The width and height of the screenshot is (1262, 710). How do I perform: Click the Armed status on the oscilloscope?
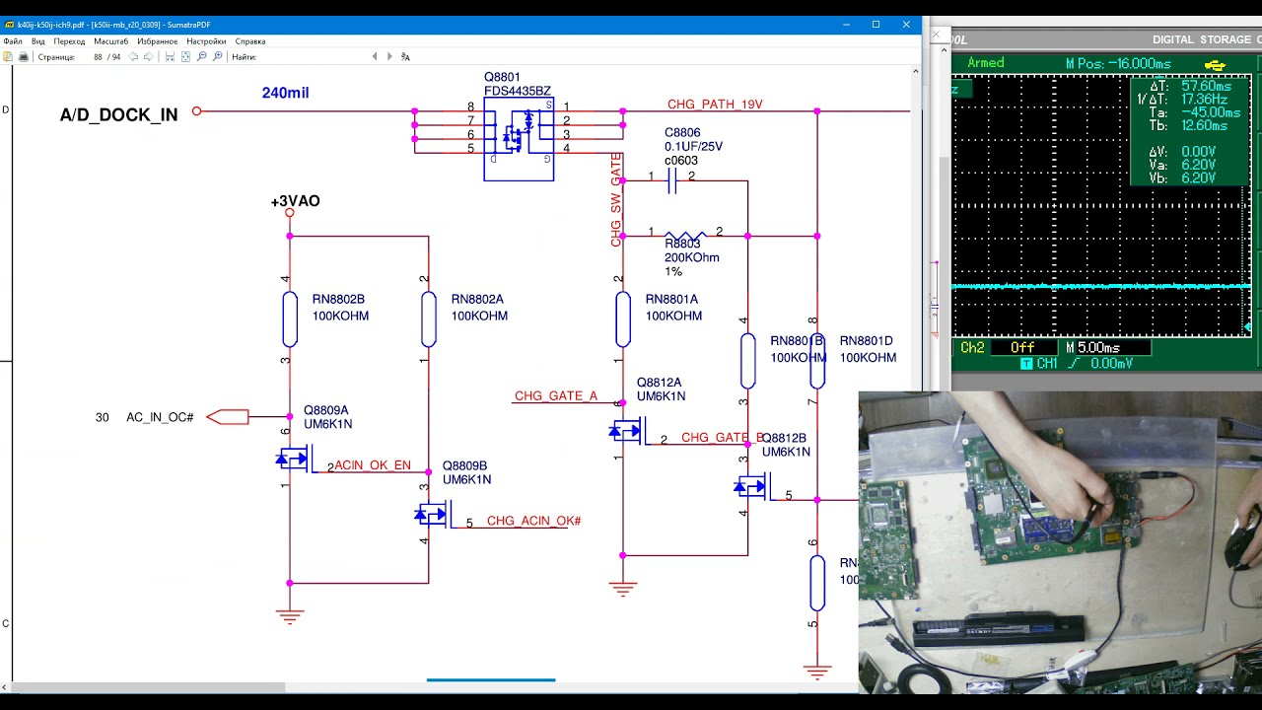[x=986, y=63]
